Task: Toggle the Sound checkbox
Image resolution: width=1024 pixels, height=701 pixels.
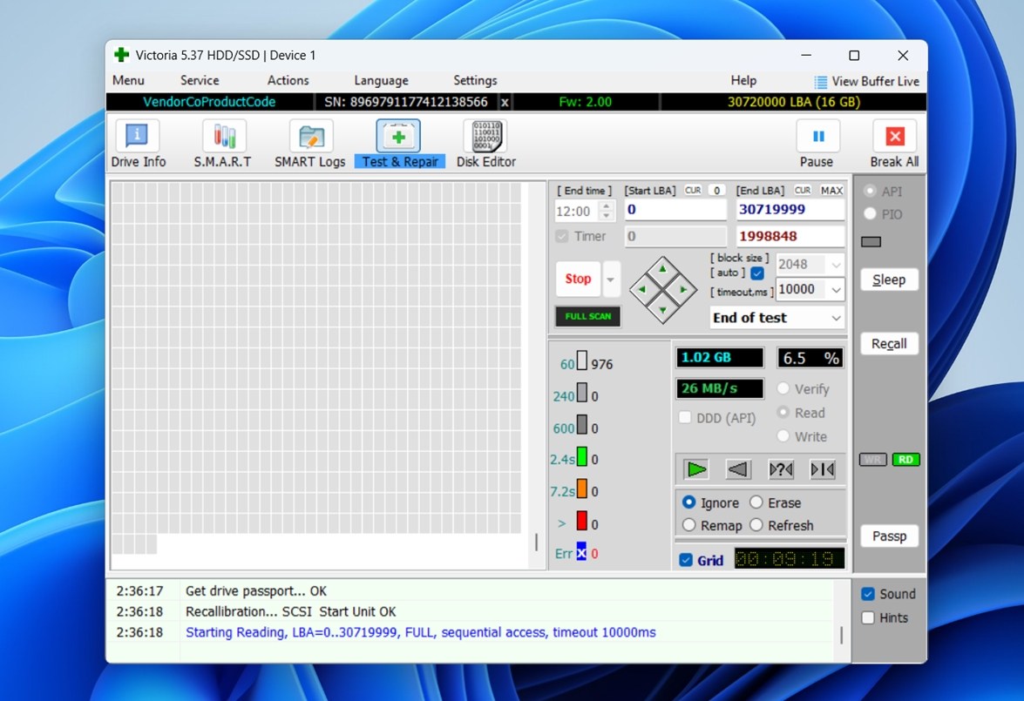Action: pyautogui.click(x=868, y=594)
